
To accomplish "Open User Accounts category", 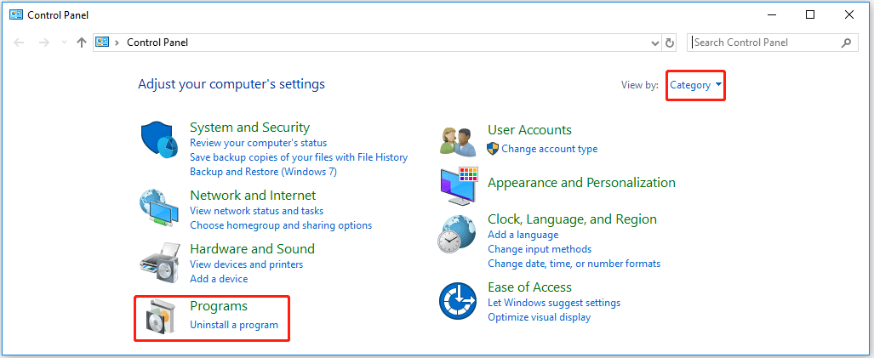I will [x=529, y=130].
